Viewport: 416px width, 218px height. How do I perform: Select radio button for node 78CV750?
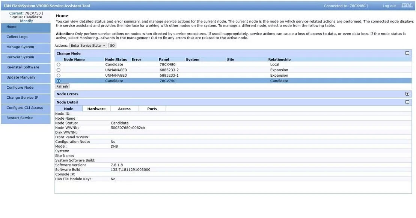58,81
